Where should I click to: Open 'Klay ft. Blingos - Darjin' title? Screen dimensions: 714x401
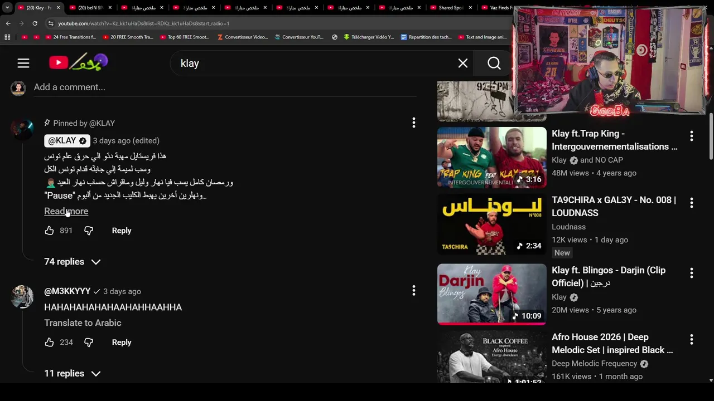[x=609, y=276]
